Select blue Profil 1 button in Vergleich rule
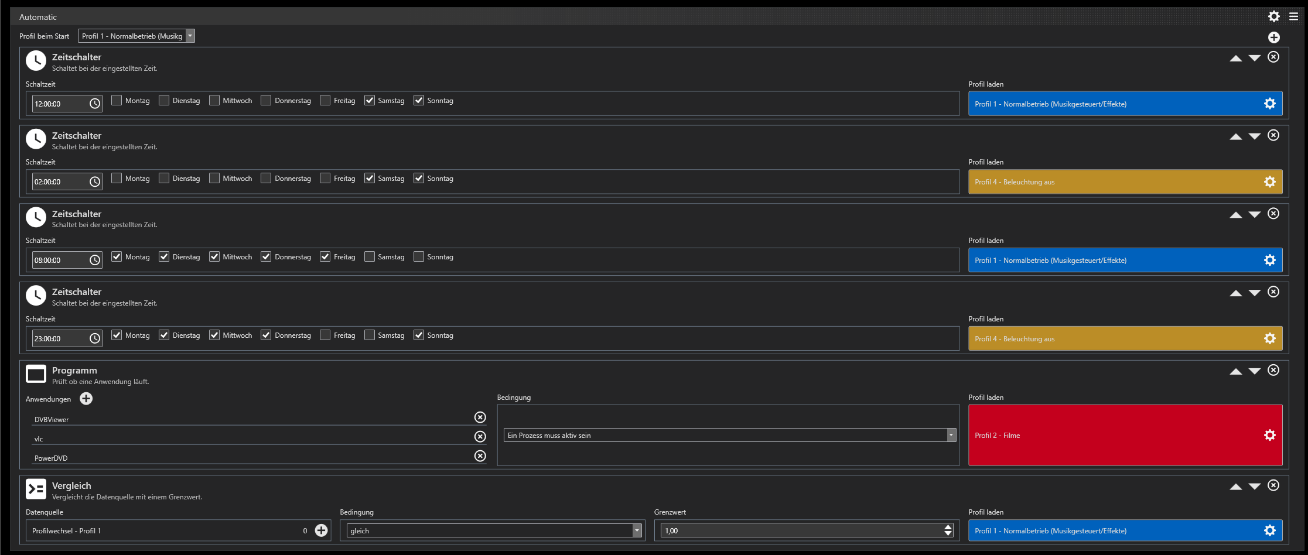This screenshot has width=1308, height=555. (x=1113, y=531)
